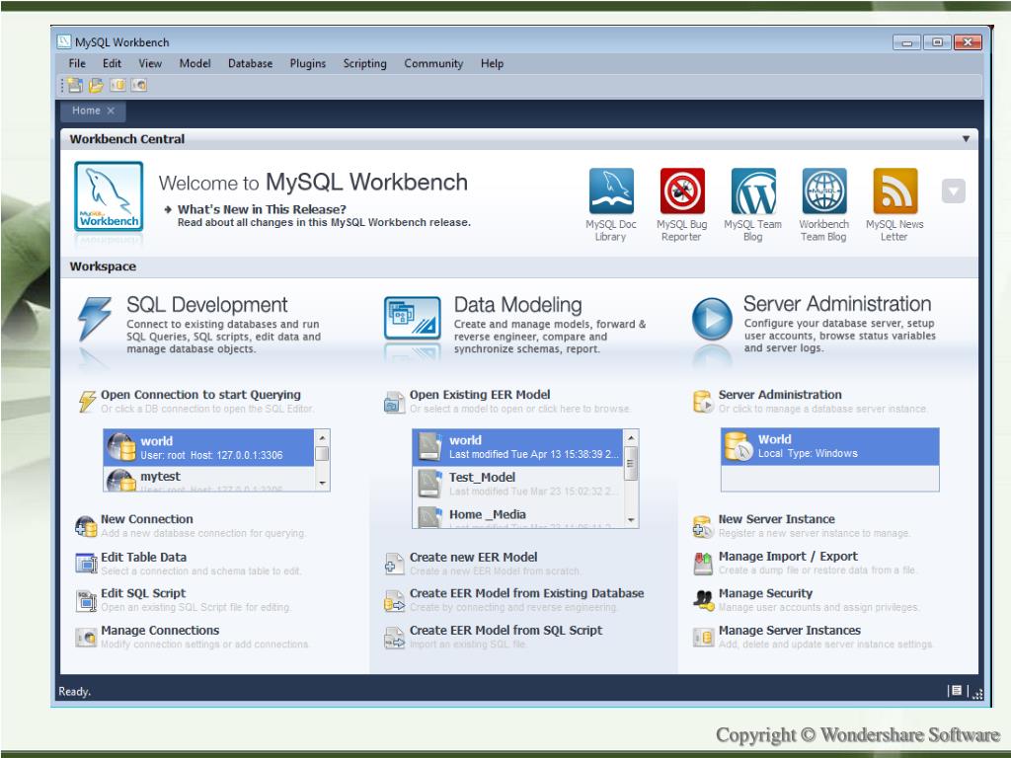This screenshot has width=1011, height=758.
Task: Click Create EER Model from Existing Database icon
Action: point(394,601)
